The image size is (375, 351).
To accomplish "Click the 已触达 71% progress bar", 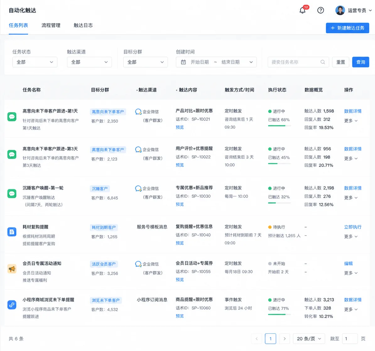I will (279, 315).
